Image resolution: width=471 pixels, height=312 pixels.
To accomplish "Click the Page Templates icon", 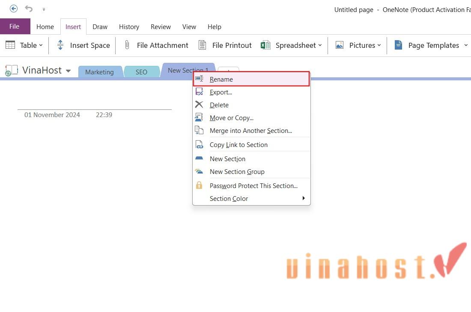I will pyautogui.click(x=398, y=45).
